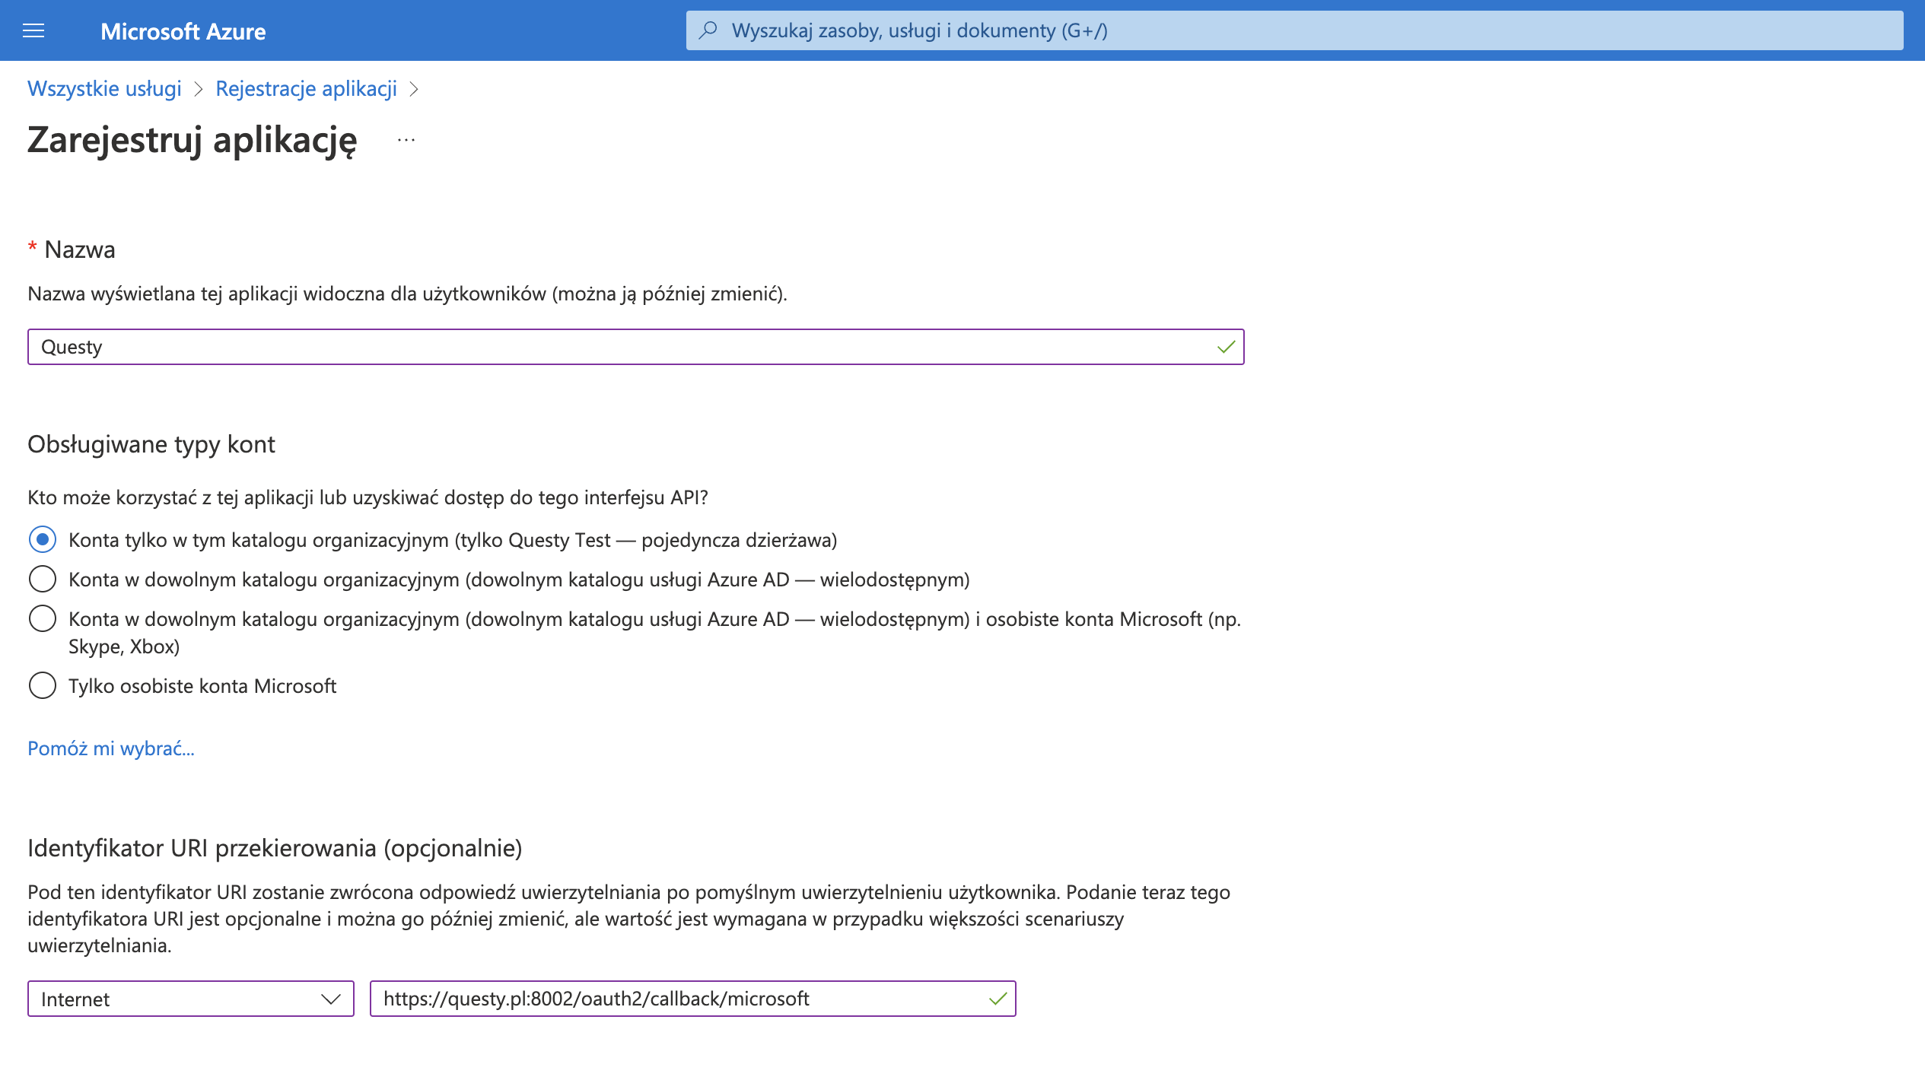Go to Rejestracje aplikacji breadcrumb

point(307,88)
